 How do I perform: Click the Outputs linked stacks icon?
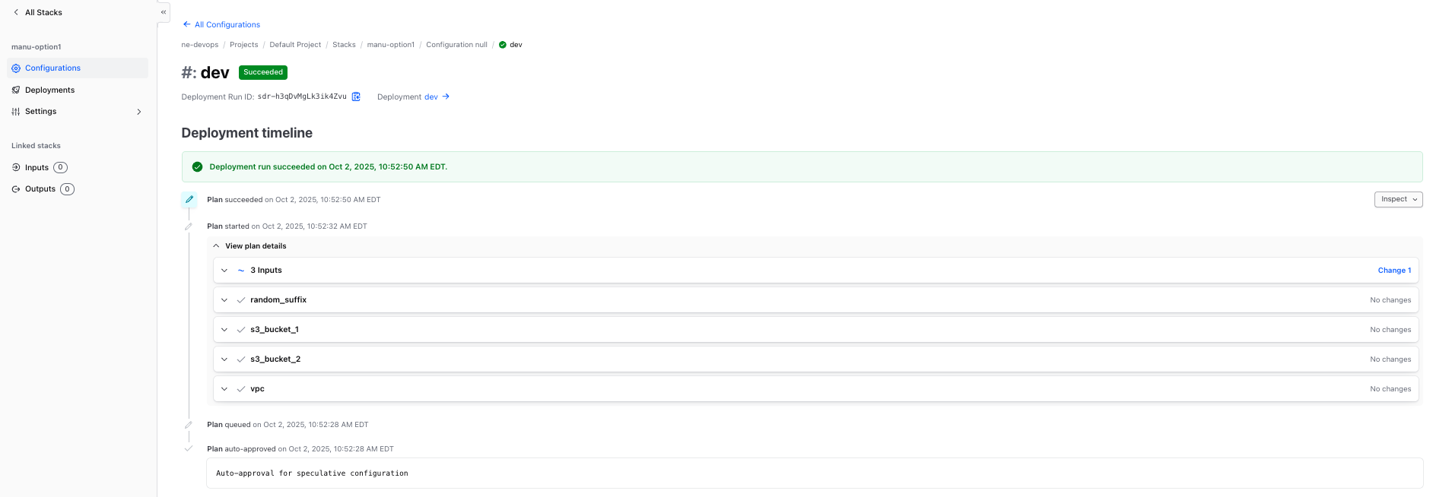click(x=16, y=189)
